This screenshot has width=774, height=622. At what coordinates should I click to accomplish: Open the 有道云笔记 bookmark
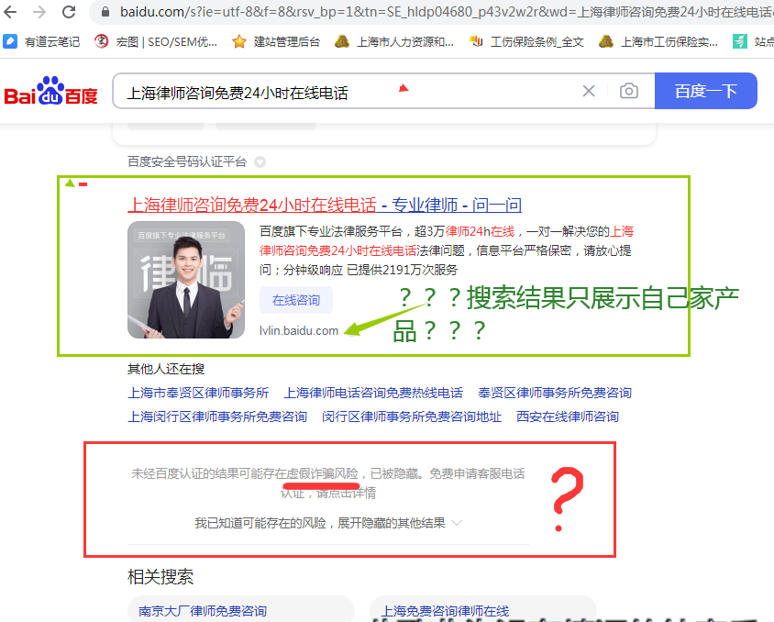pos(41,42)
